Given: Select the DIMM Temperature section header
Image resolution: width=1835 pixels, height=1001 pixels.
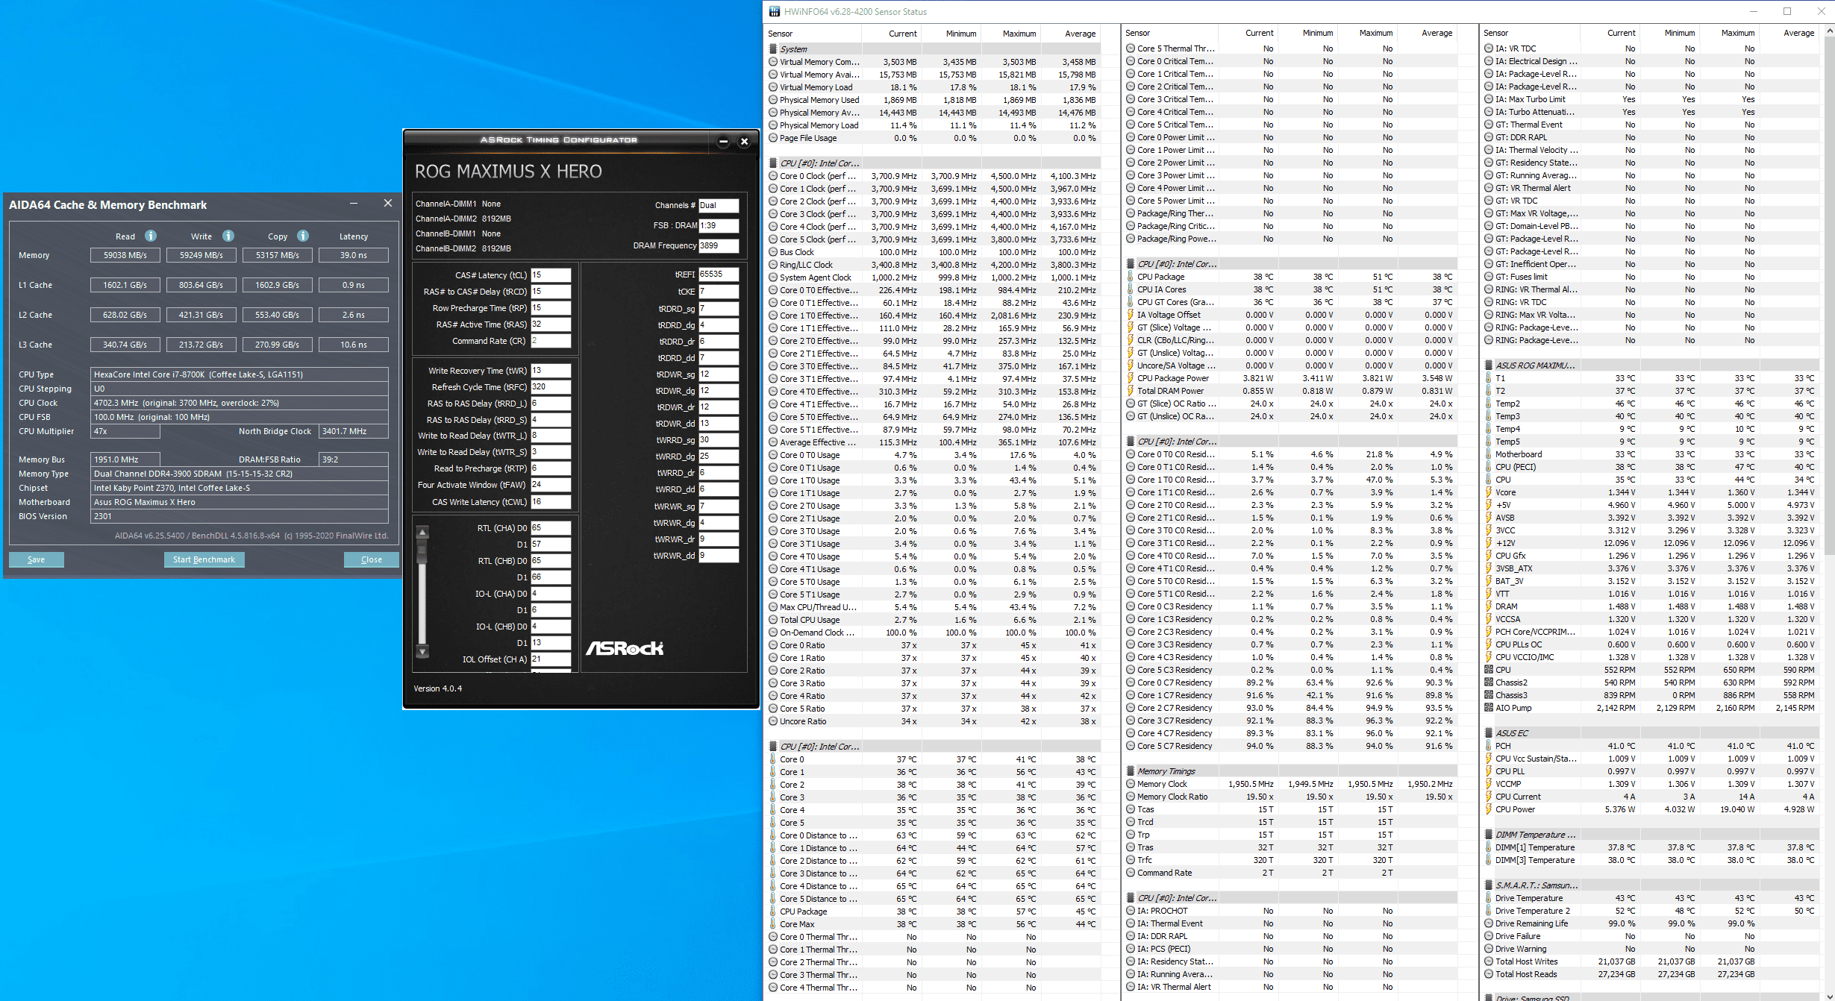Looking at the screenshot, I should pos(1536,835).
